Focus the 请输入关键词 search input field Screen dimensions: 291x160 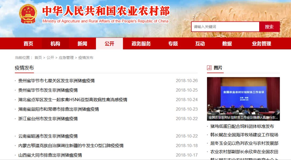click(x=225, y=27)
